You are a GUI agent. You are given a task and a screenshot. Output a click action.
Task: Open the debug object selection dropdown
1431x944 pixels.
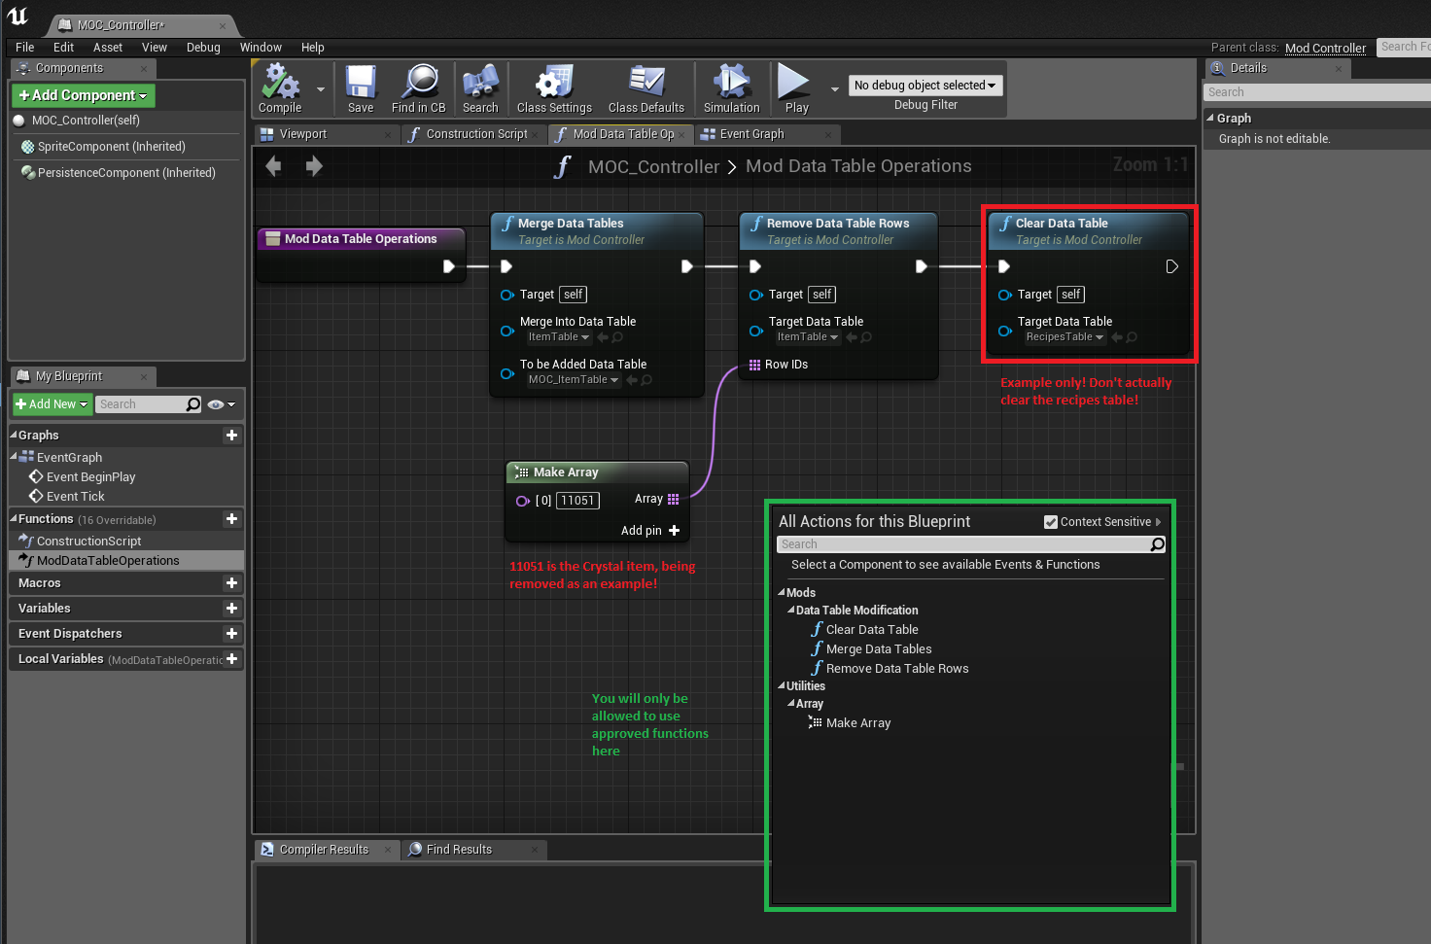925,86
